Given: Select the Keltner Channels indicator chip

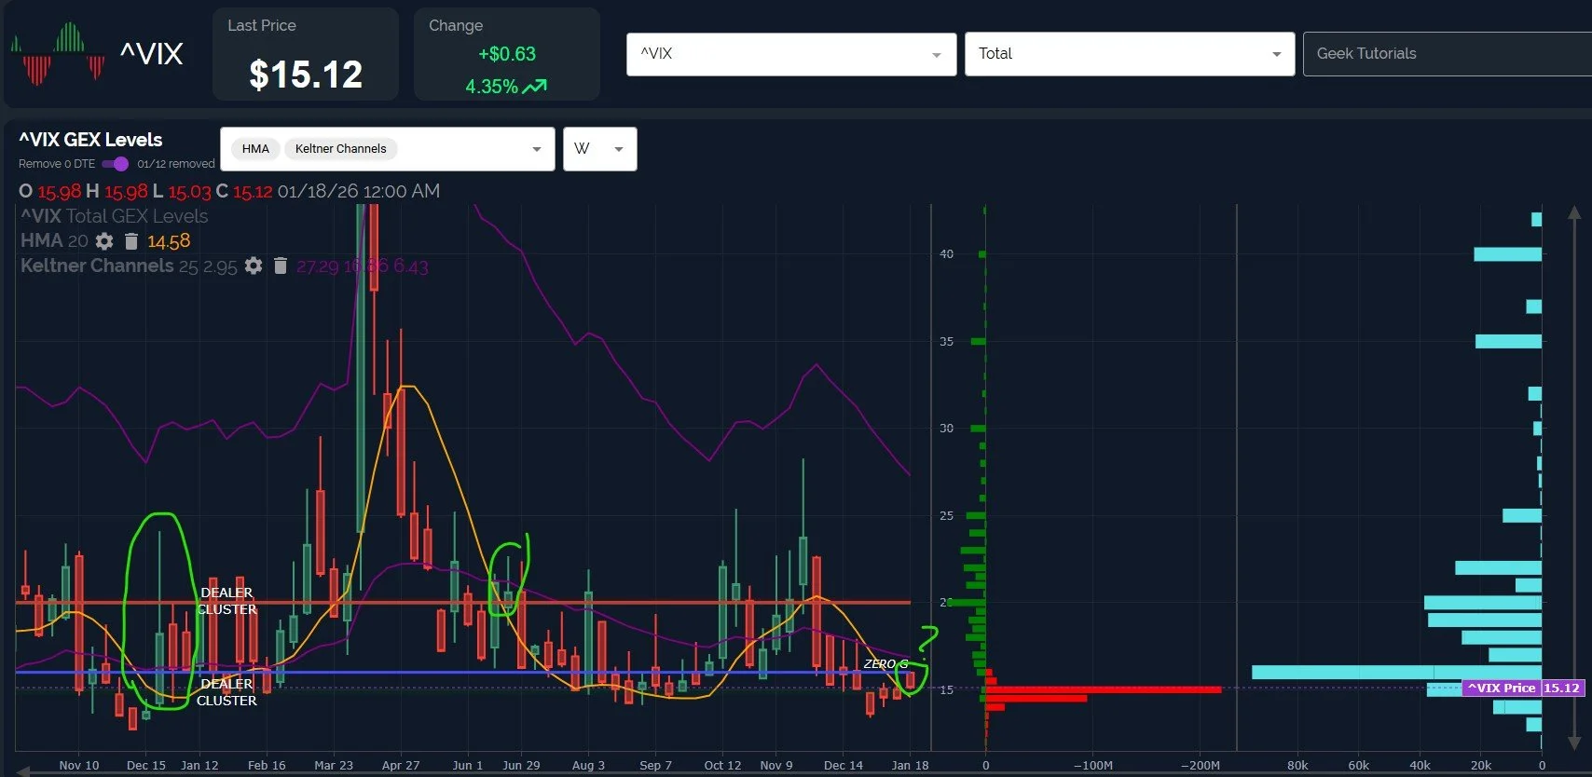Looking at the screenshot, I should tap(340, 149).
